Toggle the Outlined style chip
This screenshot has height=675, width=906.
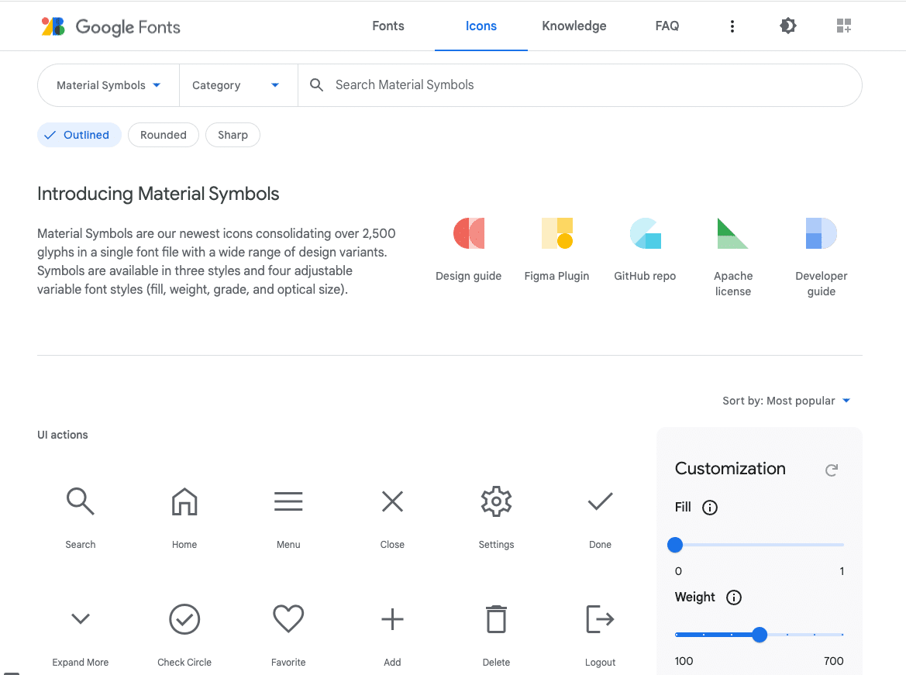[79, 135]
